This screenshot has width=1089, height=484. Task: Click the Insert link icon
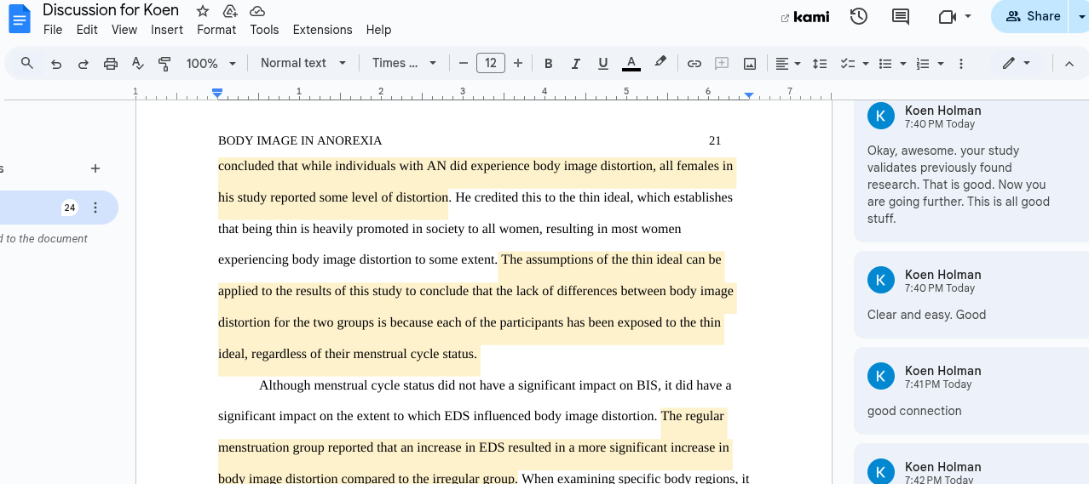tap(694, 64)
